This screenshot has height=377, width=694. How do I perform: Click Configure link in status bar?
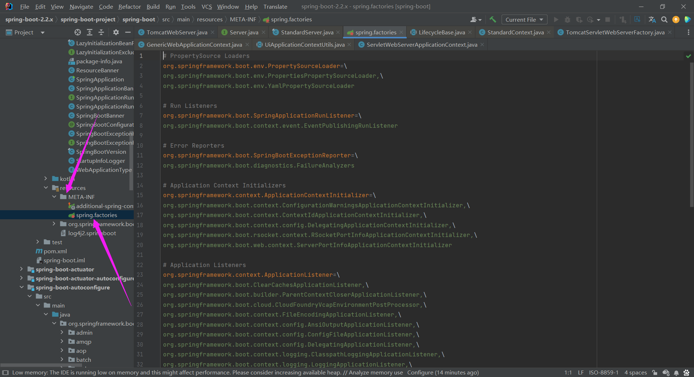tap(420, 373)
